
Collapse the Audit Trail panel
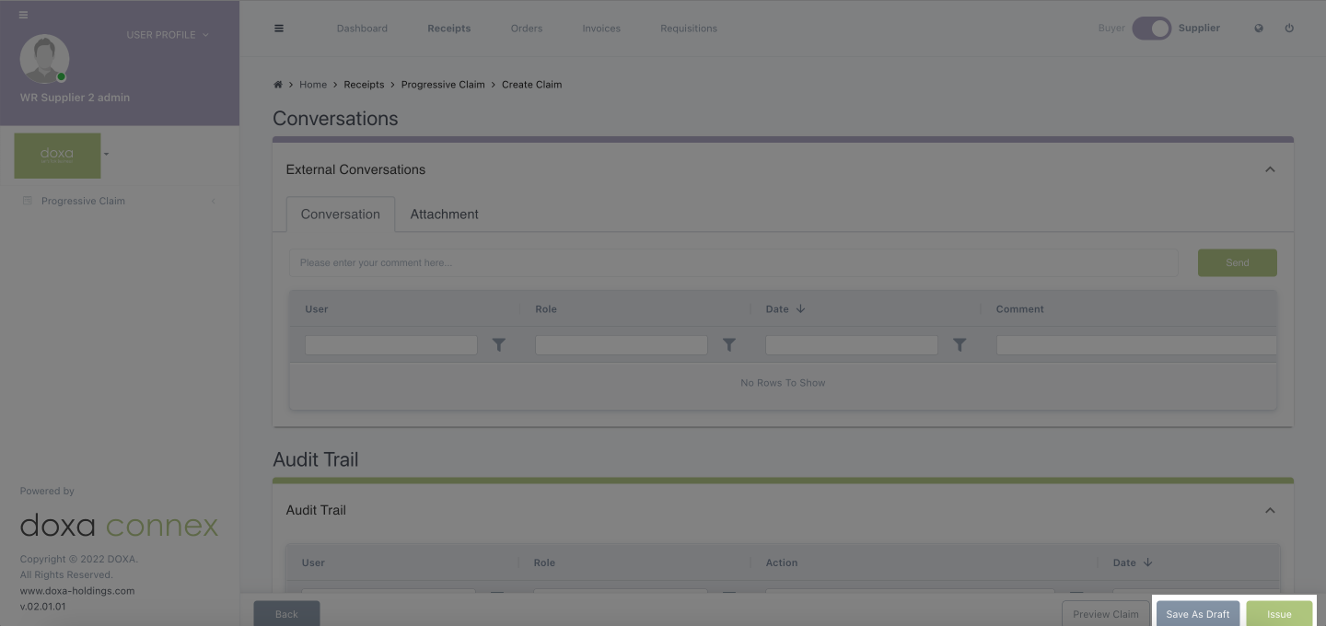1270,510
